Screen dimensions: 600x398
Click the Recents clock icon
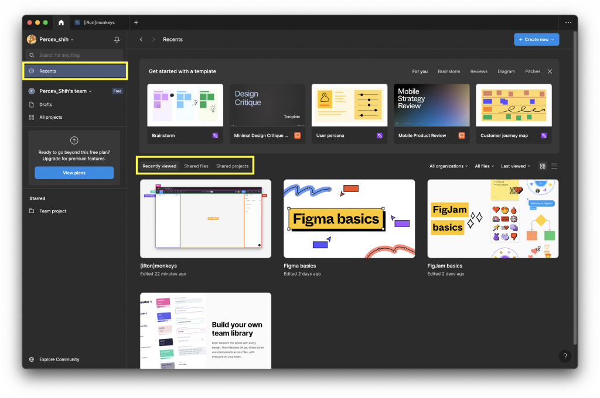click(x=32, y=71)
